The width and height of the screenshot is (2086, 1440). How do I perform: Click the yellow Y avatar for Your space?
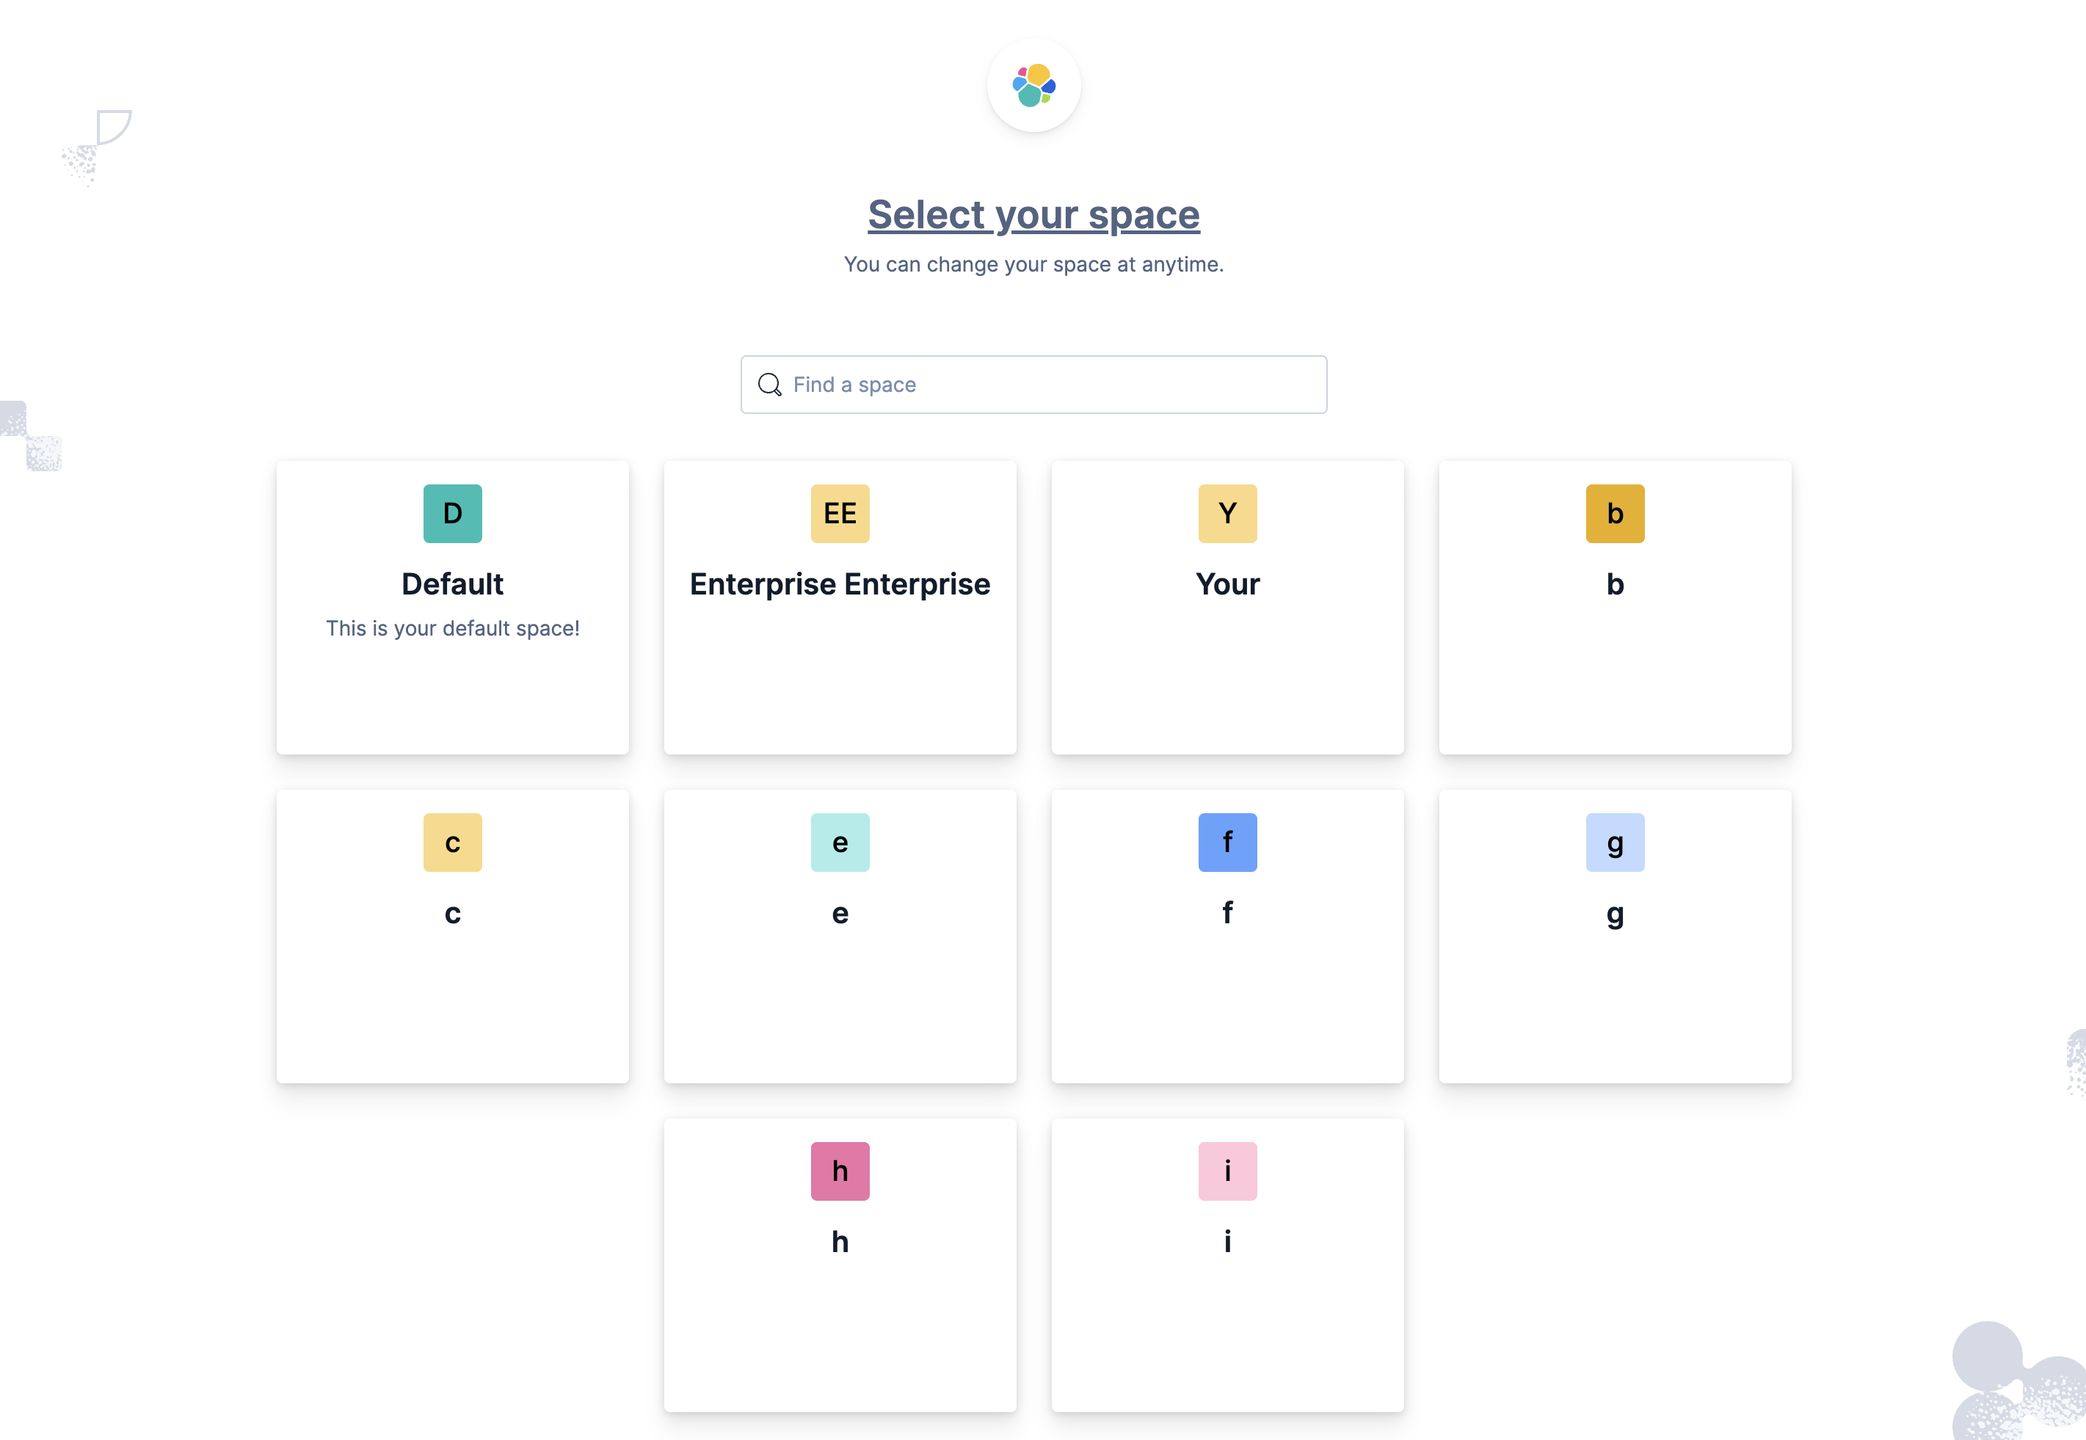coord(1227,512)
